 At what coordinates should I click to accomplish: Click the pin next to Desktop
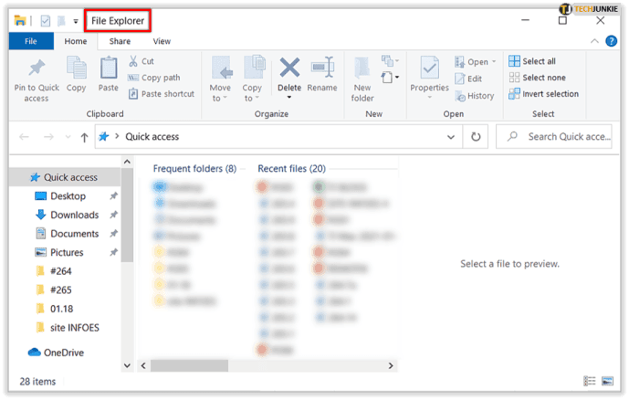113,196
